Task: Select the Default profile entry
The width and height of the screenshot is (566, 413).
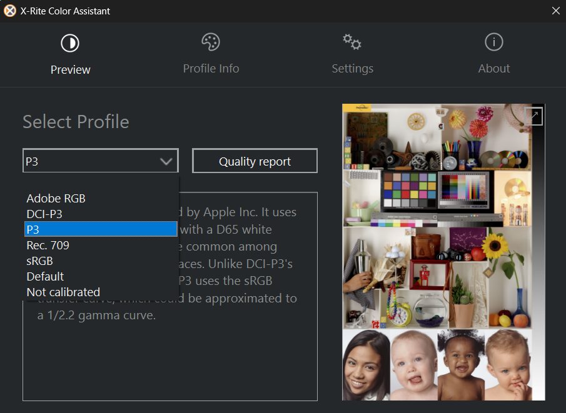Action: click(45, 276)
